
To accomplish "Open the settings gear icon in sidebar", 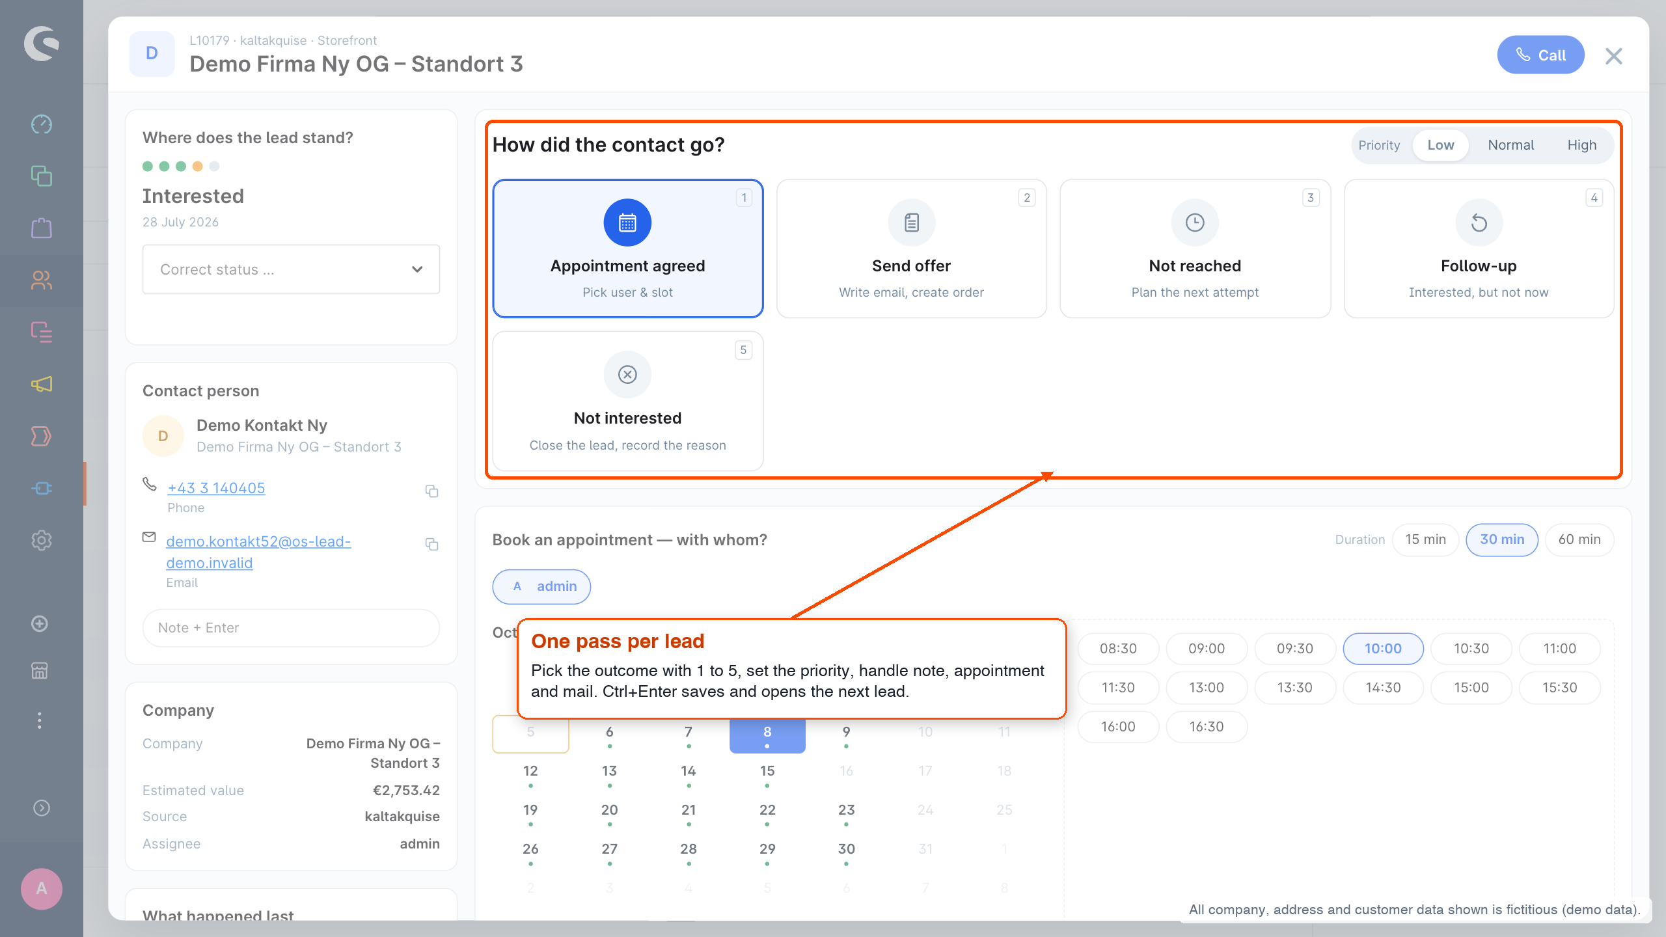I will click(42, 541).
